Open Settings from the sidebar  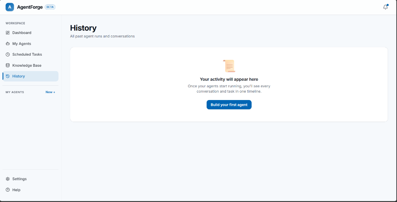click(x=30, y=179)
